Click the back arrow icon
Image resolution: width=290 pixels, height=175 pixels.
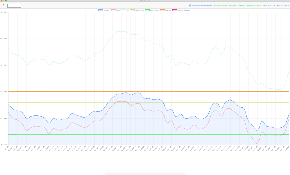click(x=3, y=5)
